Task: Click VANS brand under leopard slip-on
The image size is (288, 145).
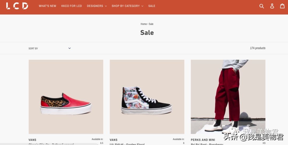Action: coord(33,140)
